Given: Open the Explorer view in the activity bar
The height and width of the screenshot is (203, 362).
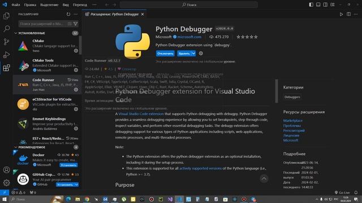Looking at the screenshot, I should [6, 16].
